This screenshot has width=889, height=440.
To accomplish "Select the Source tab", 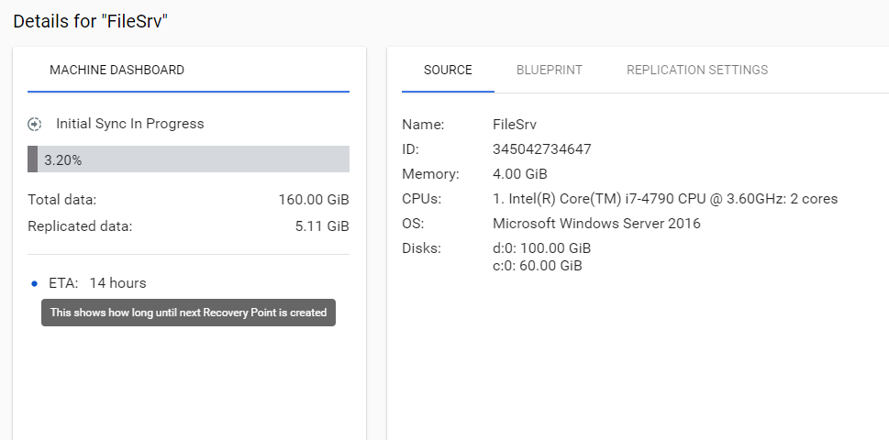I will 448,70.
